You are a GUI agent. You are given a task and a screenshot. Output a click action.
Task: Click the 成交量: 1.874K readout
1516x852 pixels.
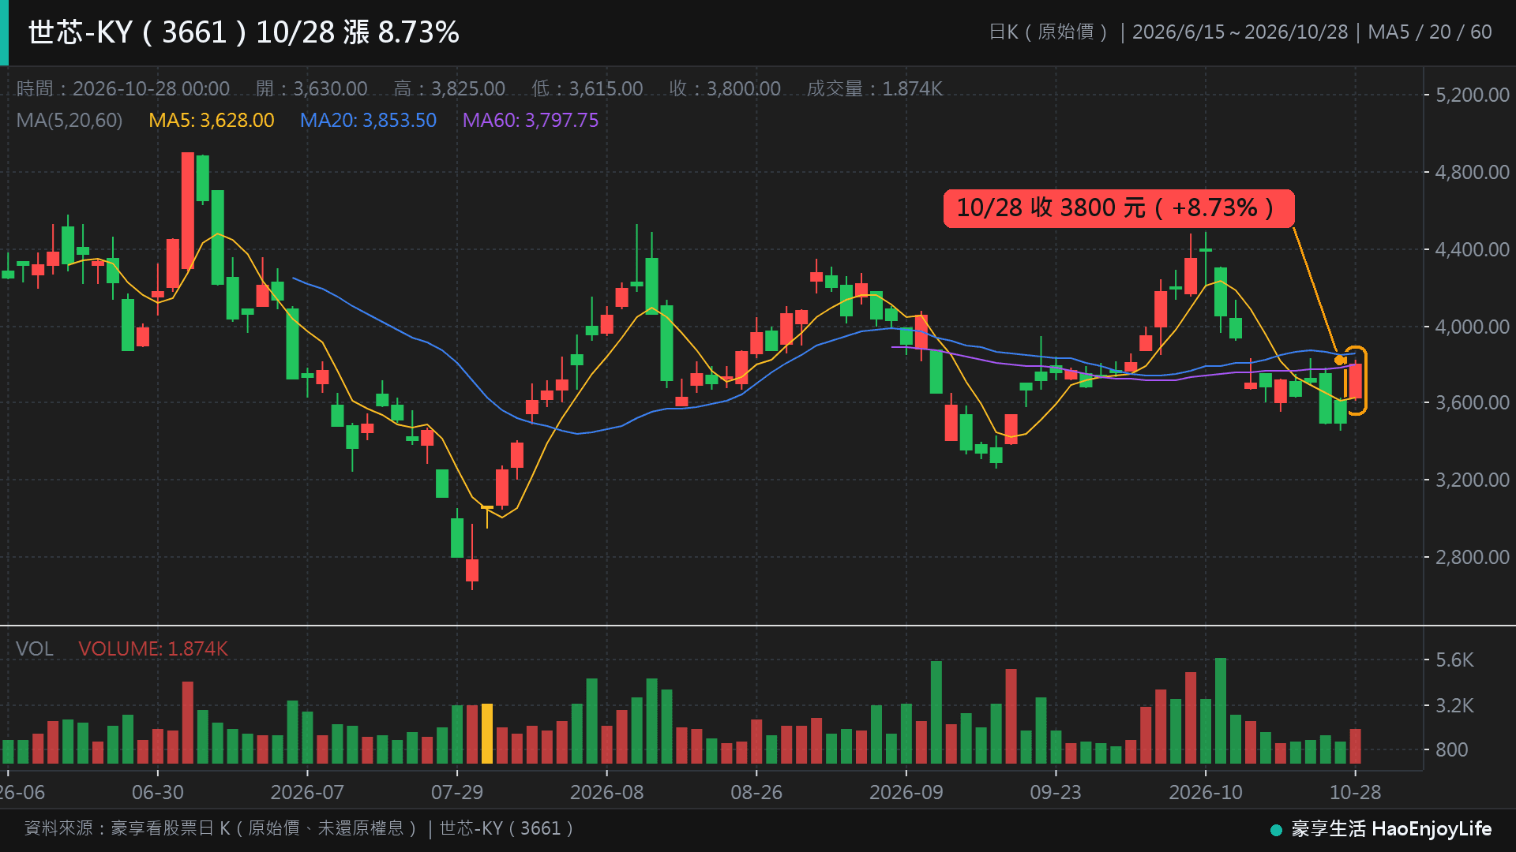point(875,88)
